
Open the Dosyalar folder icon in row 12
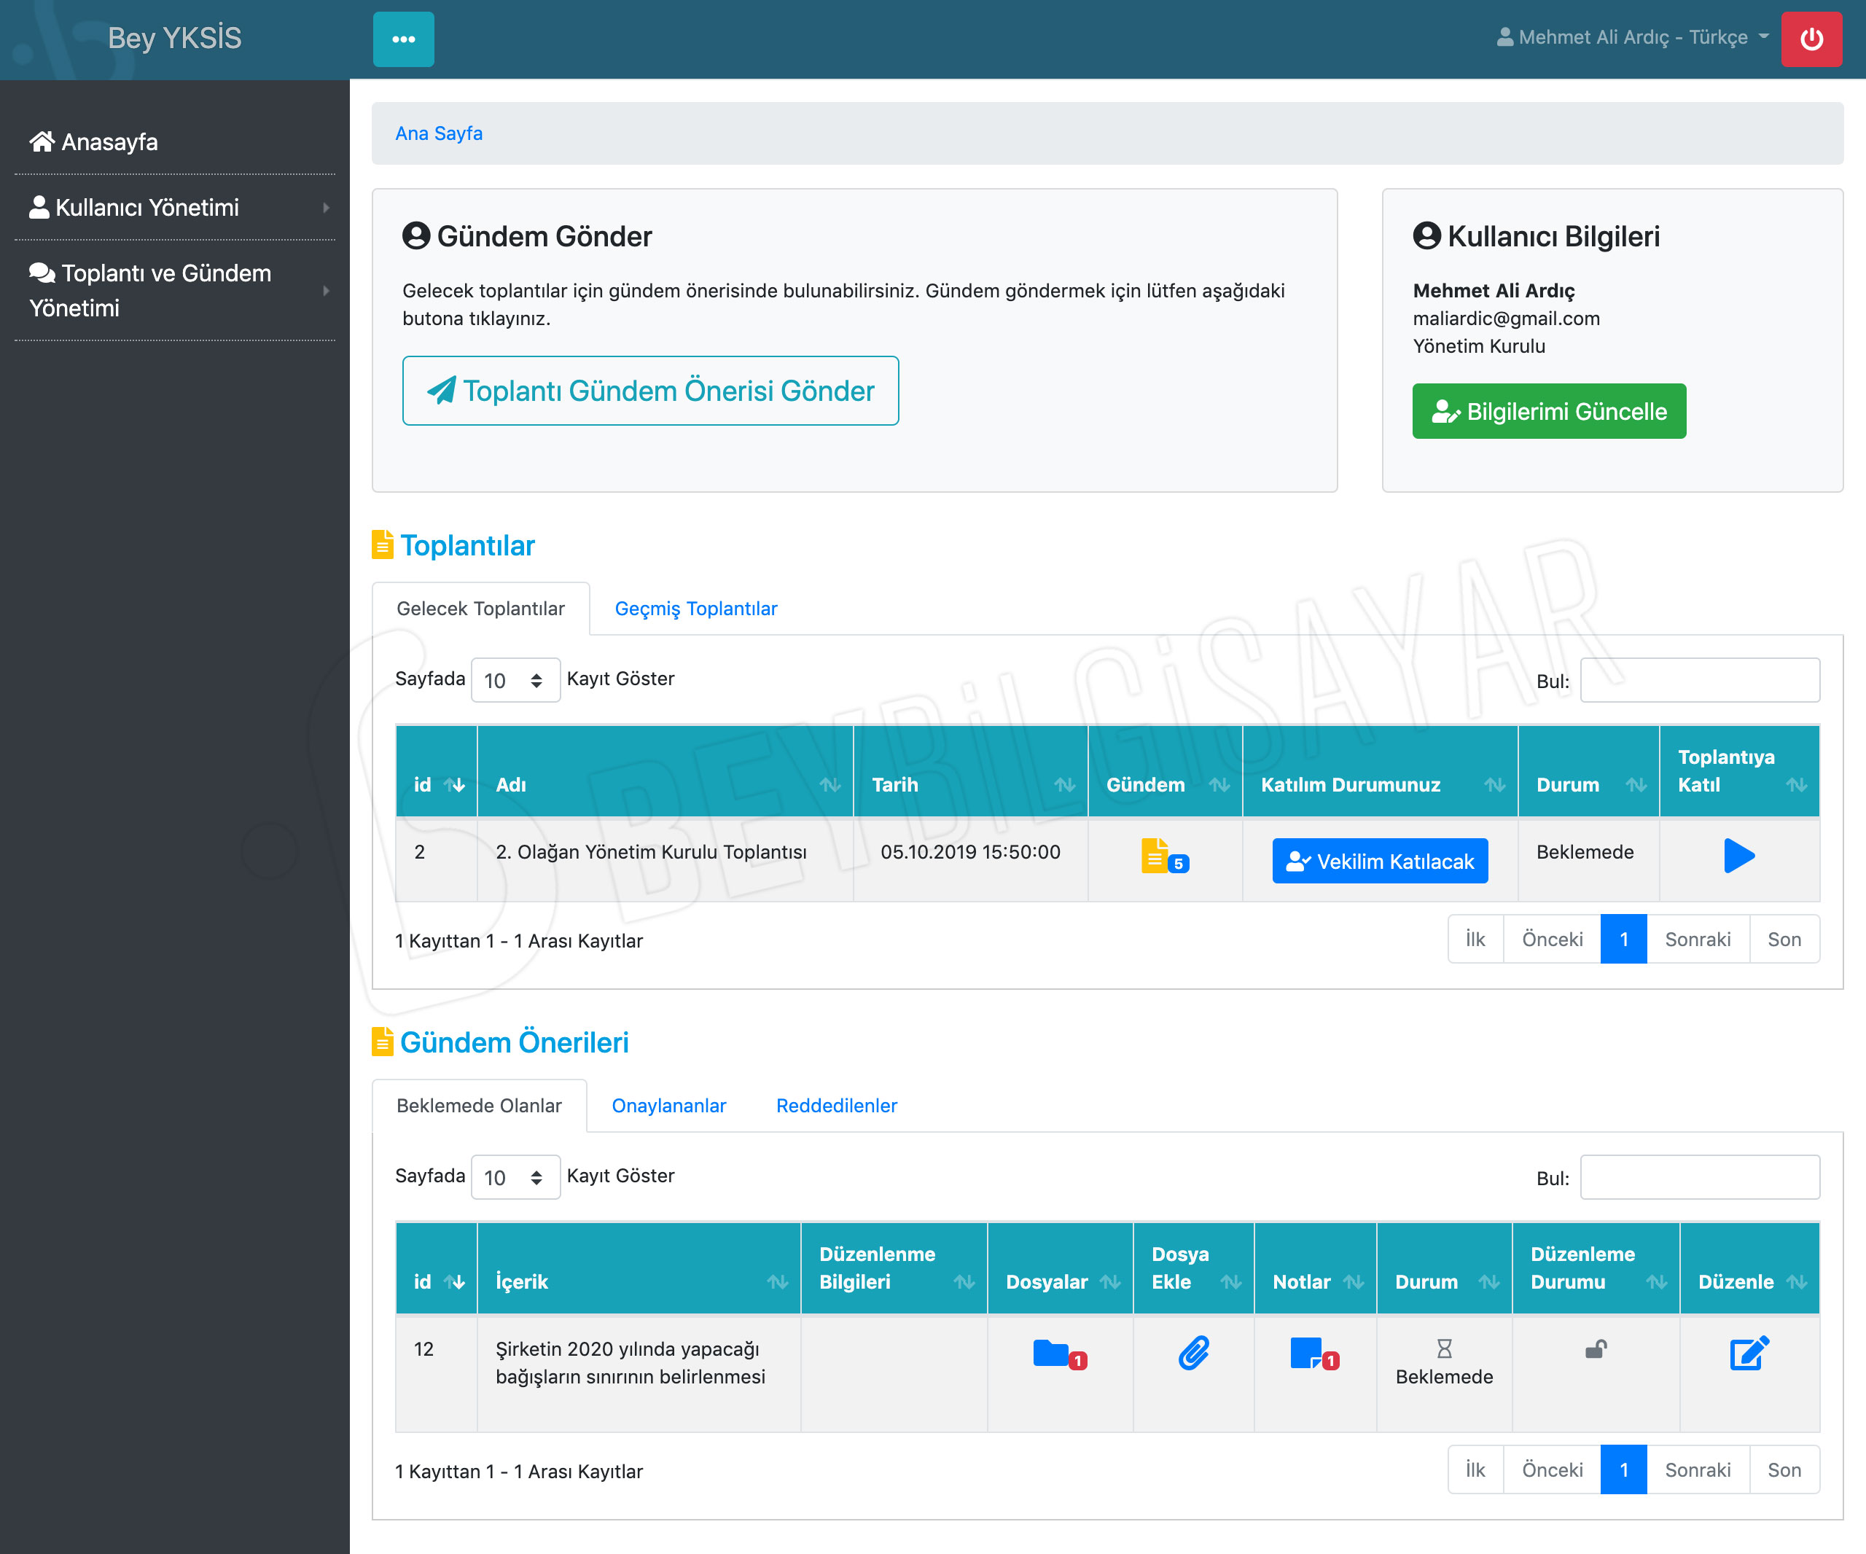[1051, 1354]
